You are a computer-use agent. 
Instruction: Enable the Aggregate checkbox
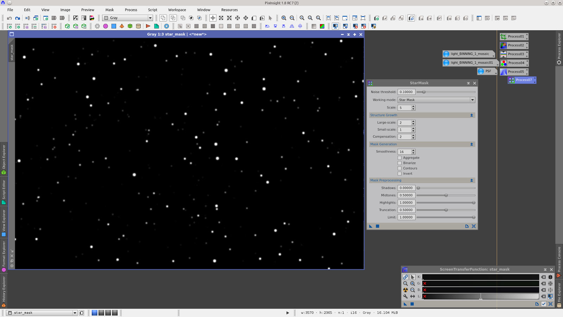[400, 158]
